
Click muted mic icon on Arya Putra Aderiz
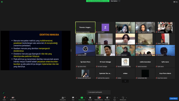pyautogui.click(x=157, y=78)
